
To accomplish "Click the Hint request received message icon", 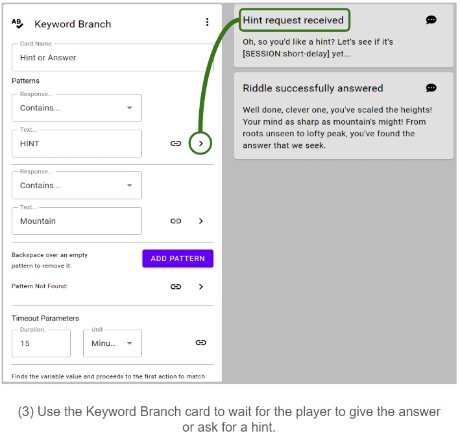I will (431, 20).
